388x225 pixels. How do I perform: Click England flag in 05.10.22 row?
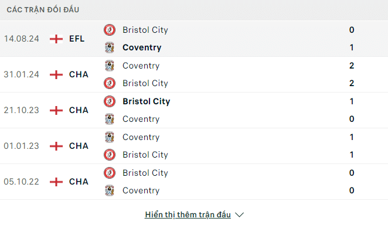56,182
